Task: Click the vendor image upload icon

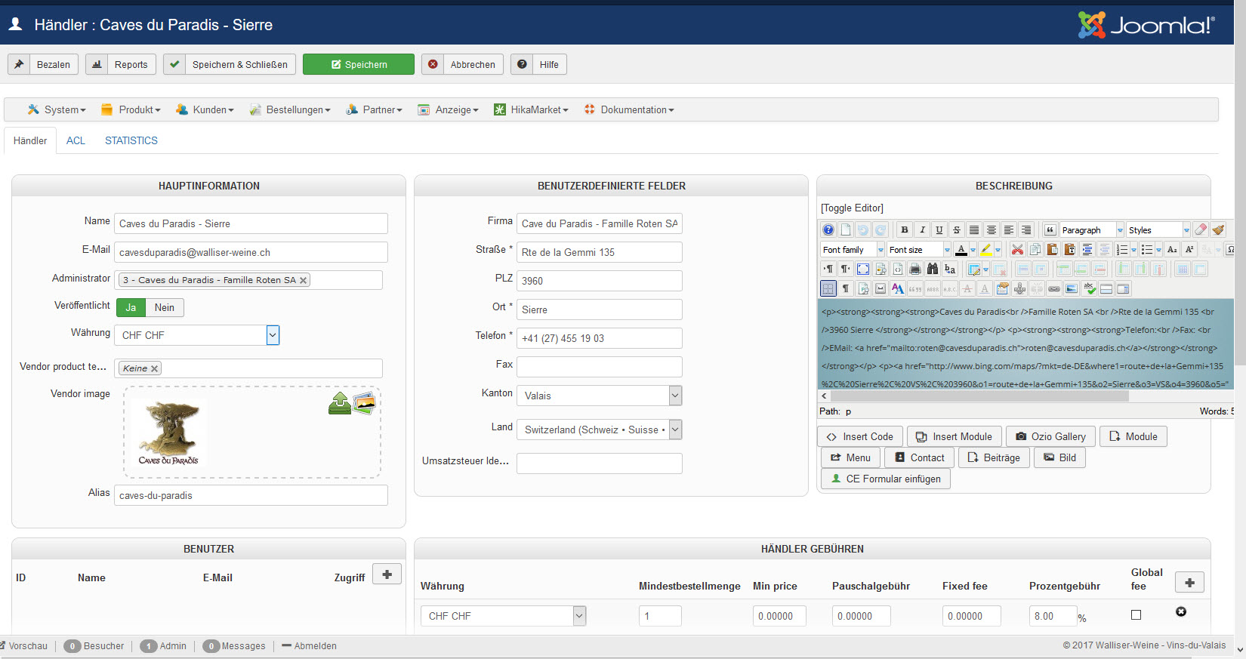Action: pos(340,403)
